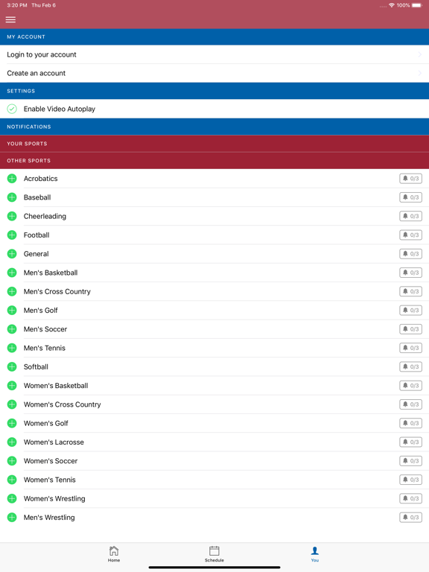The width and height of the screenshot is (429, 572).
Task: Tap the plus icon for Men's Tennis
Action: coord(12,348)
